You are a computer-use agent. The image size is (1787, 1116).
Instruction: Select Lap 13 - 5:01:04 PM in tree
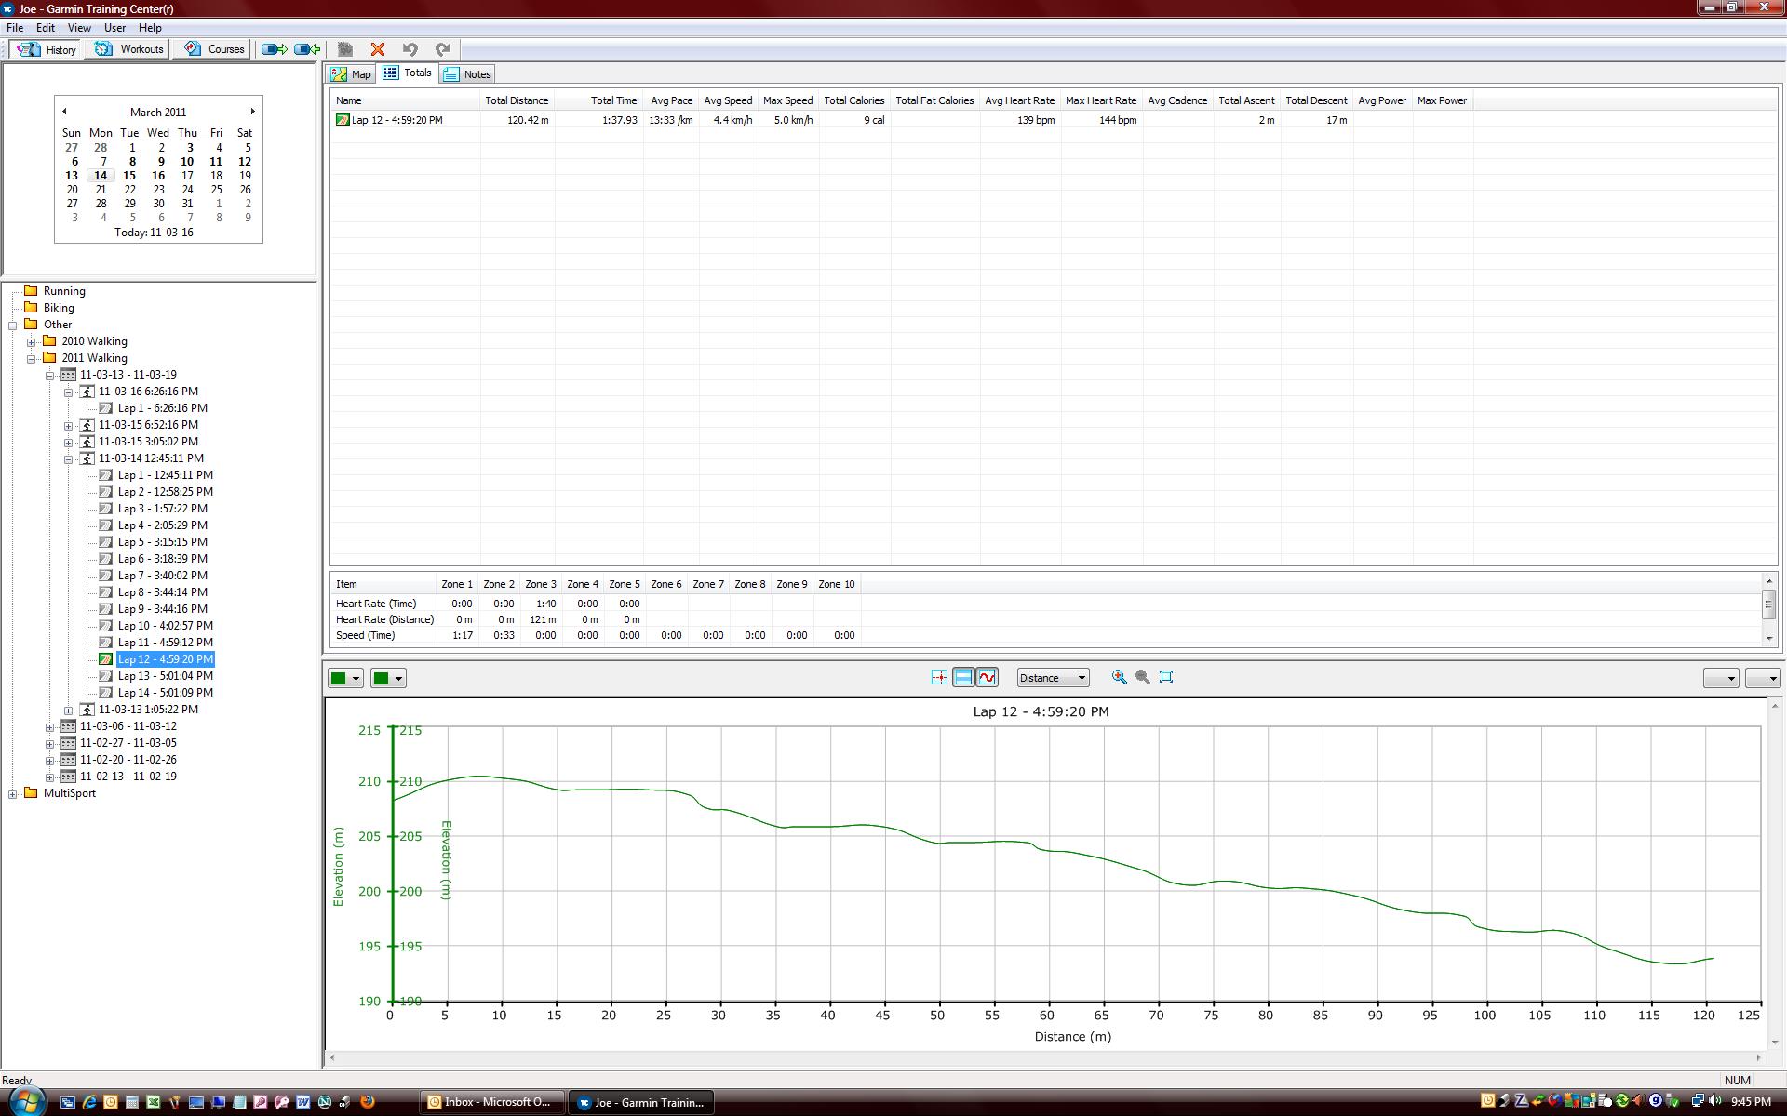pyautogui.click(x=166, y=676)
